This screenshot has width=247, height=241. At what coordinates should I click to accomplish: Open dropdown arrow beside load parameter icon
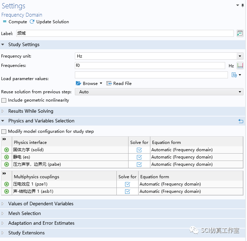click(240, 75)
